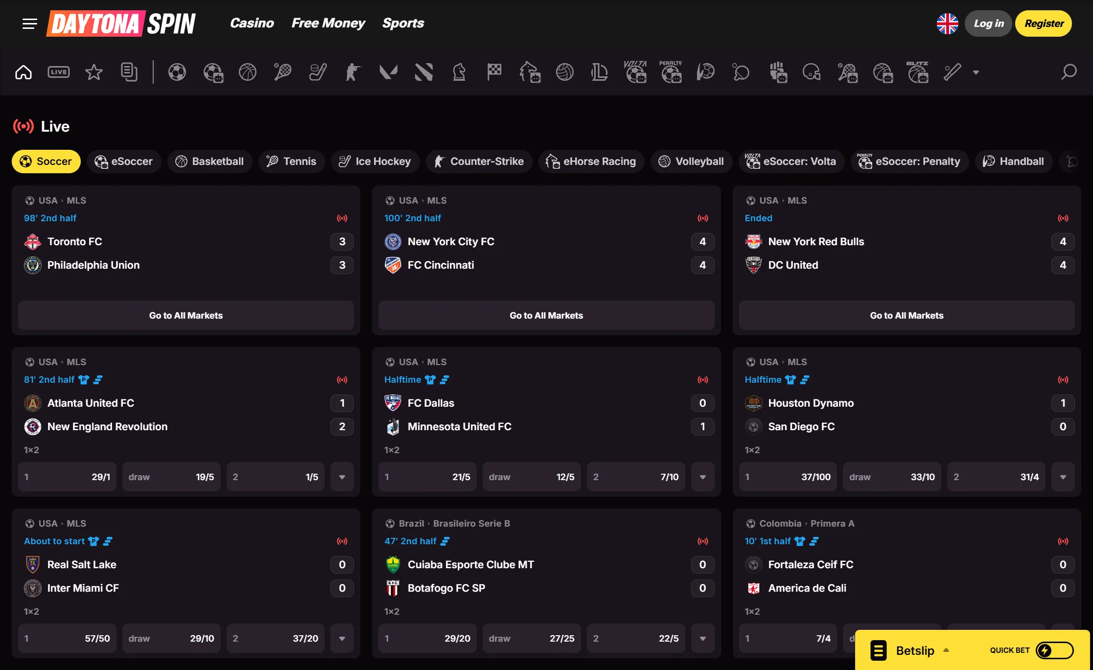The image size is (1093, 670).
Task: Click the Log in button
Action: pos(988,23)
